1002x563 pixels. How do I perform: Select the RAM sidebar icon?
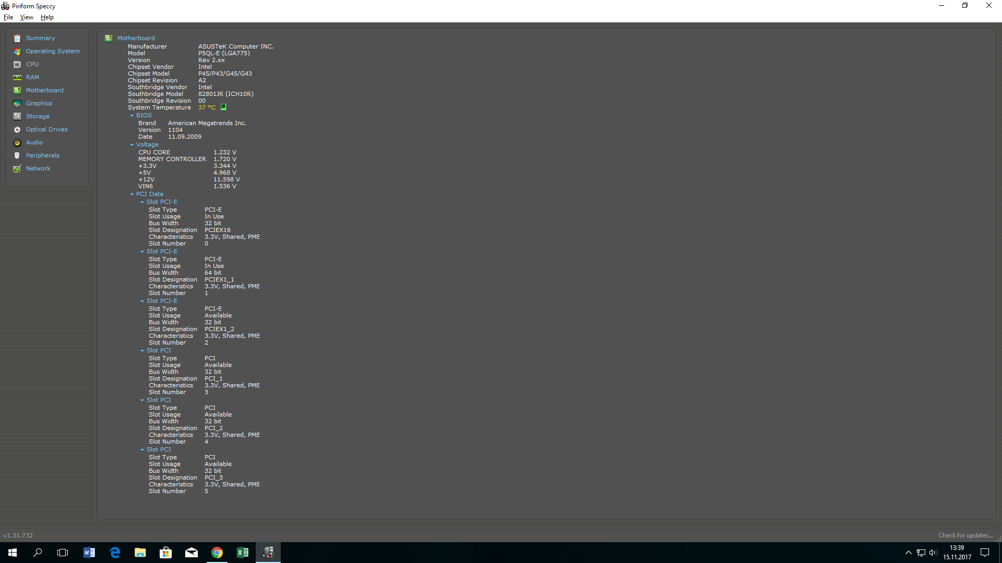coord(17,77)
